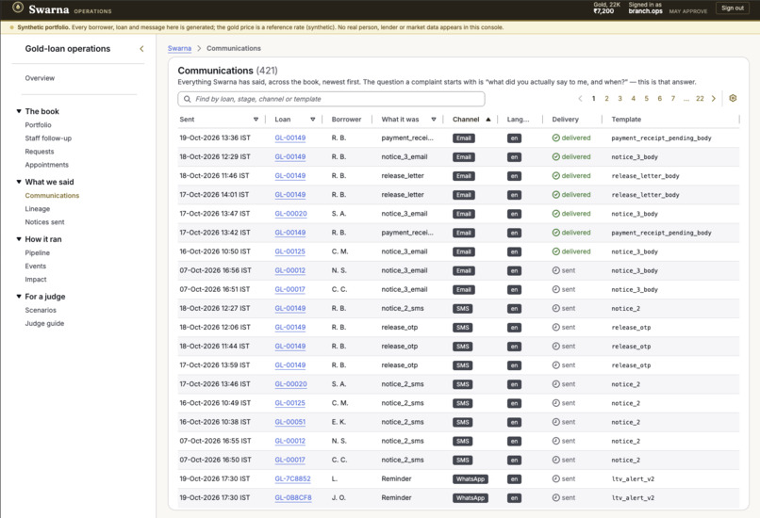Image resolution: width=760 pixels, height=518 pixels.
Task: Click the Sign out button
Action: coord(732,8)
